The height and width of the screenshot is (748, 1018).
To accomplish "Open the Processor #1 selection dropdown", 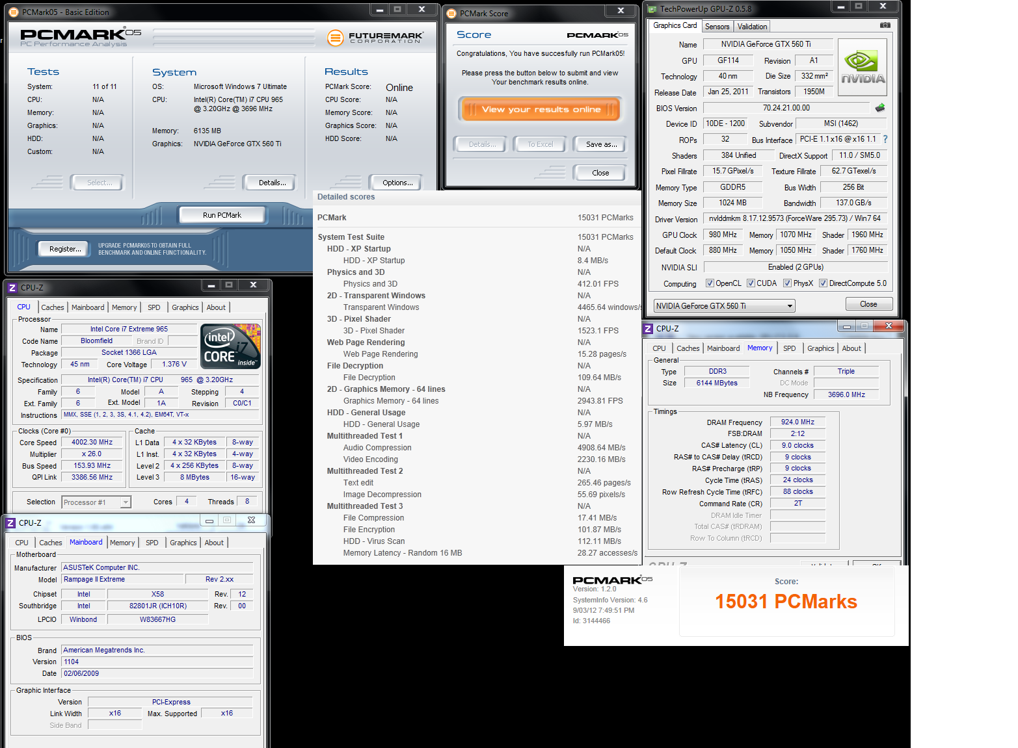I will 96,502.
